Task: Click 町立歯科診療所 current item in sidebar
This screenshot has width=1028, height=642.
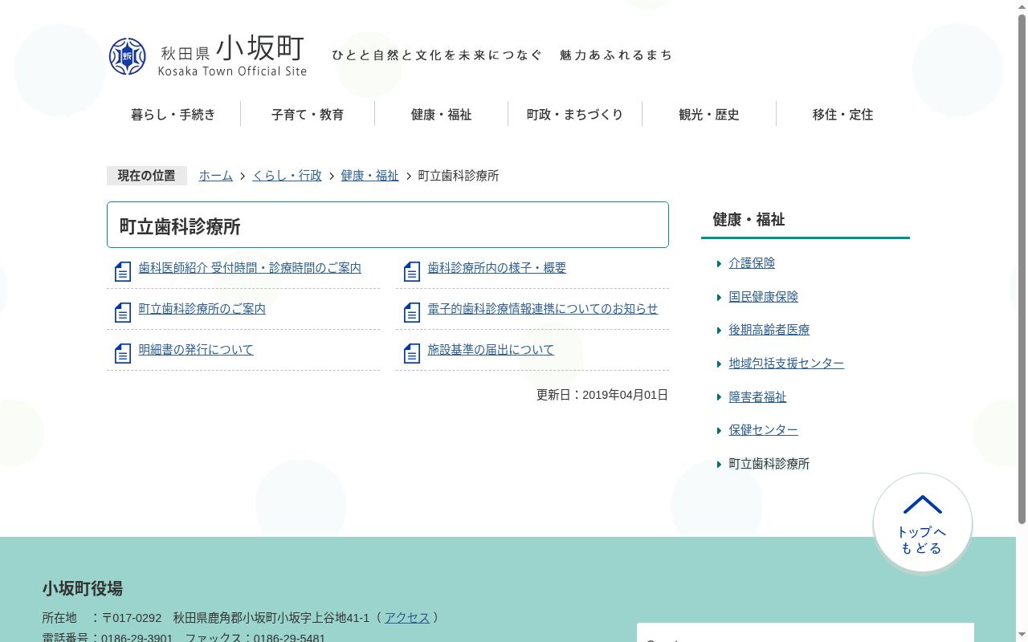Action: pos(769,464)
